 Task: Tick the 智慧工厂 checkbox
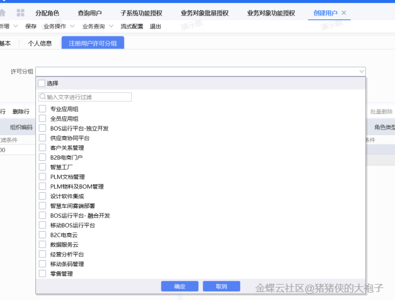(x=42, y=167)
